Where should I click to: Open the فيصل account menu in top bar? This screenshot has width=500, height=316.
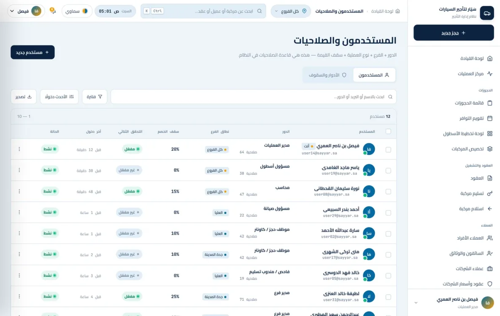coord(26,11)
